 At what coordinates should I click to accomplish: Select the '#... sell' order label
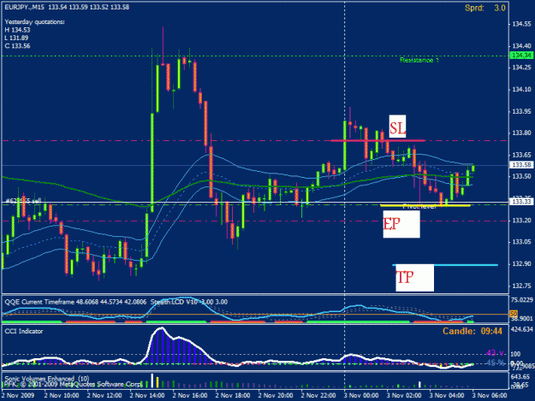[x=24, y=201]
